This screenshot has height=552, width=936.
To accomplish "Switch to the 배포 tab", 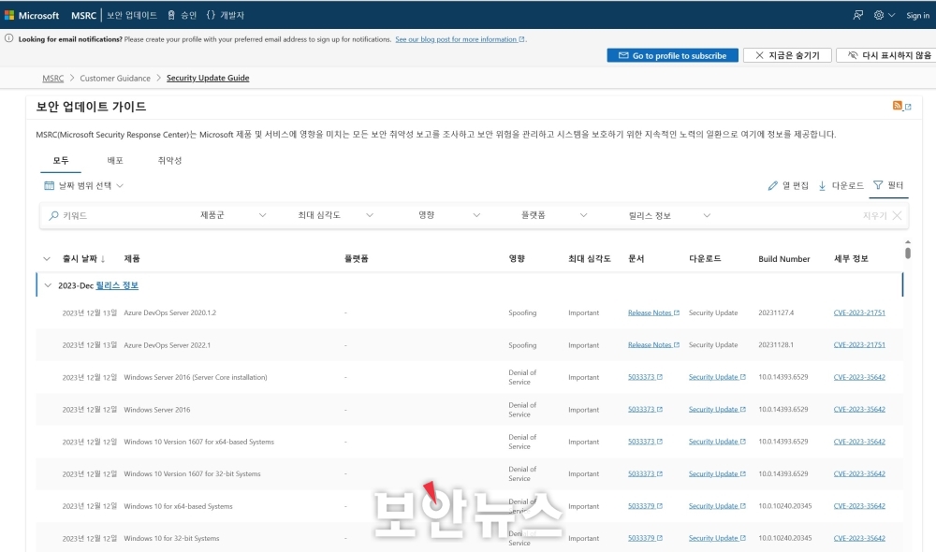I will [x=114, y=161].
